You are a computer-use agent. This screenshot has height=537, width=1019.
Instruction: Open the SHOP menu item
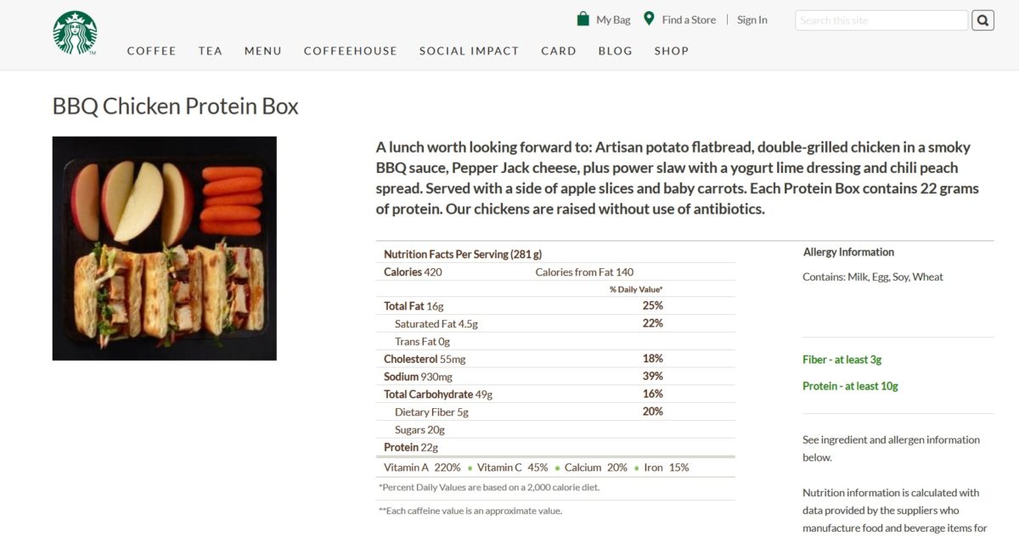point(672,51)
